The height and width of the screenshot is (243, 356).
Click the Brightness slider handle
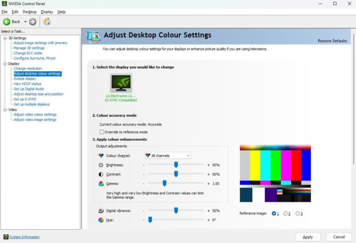click(x=176, y=165)
